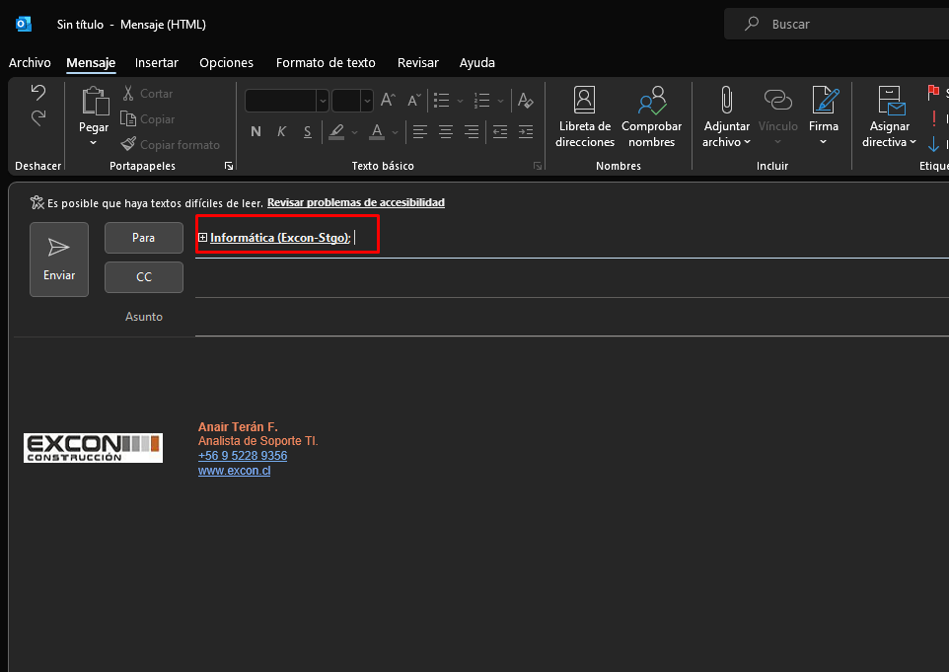Open the Firma signature menu
The image size is (949, 672).
tap(824, 117)
